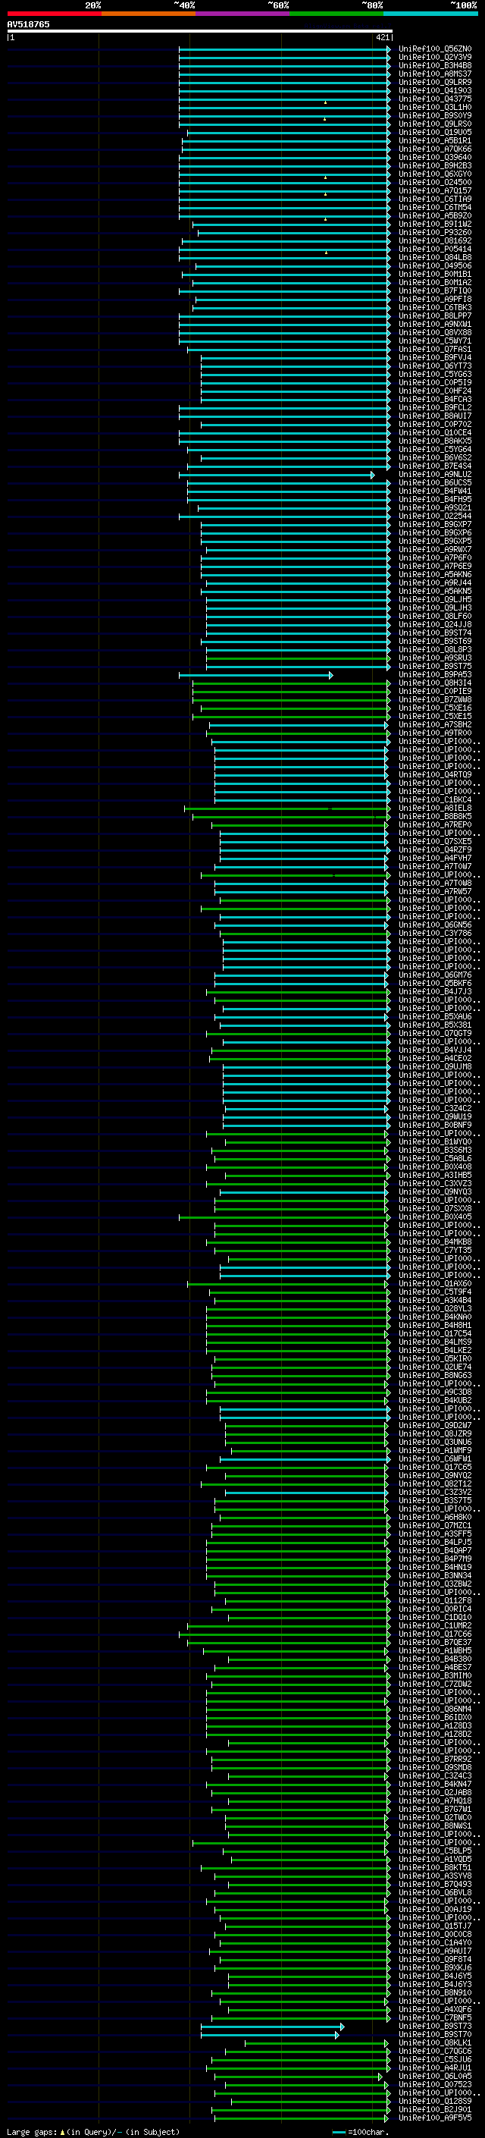Image resolution: width=485 pixels, height=2138 pixels.
Task: Open hit UniRef100_Q19U05
Action: point(435,132)
